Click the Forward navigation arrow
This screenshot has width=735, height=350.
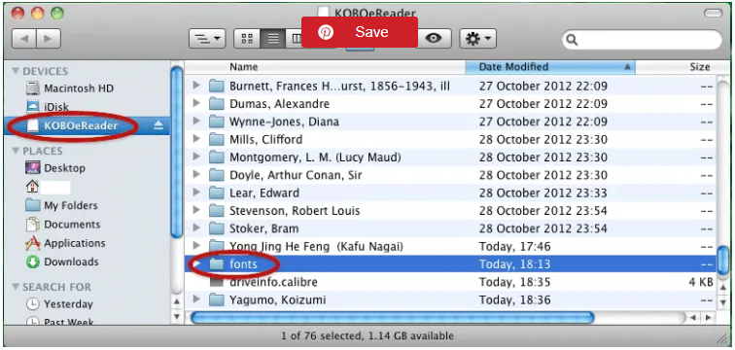pos(49,39)
